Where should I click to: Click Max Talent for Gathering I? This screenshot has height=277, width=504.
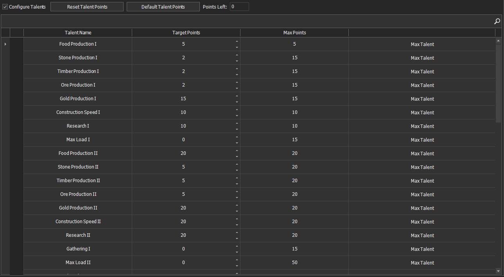pos(422,249)
